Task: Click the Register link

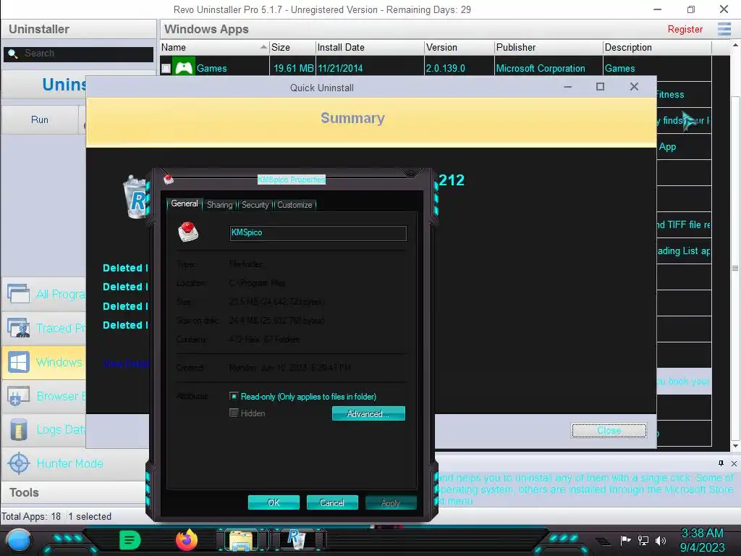Action: click(x=685, y=29)
